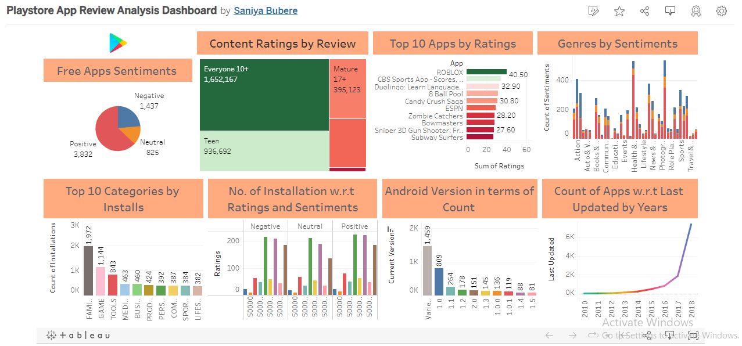Select the Neutral column header
Viewport: 742px width, 346px height.
[310, 226]
